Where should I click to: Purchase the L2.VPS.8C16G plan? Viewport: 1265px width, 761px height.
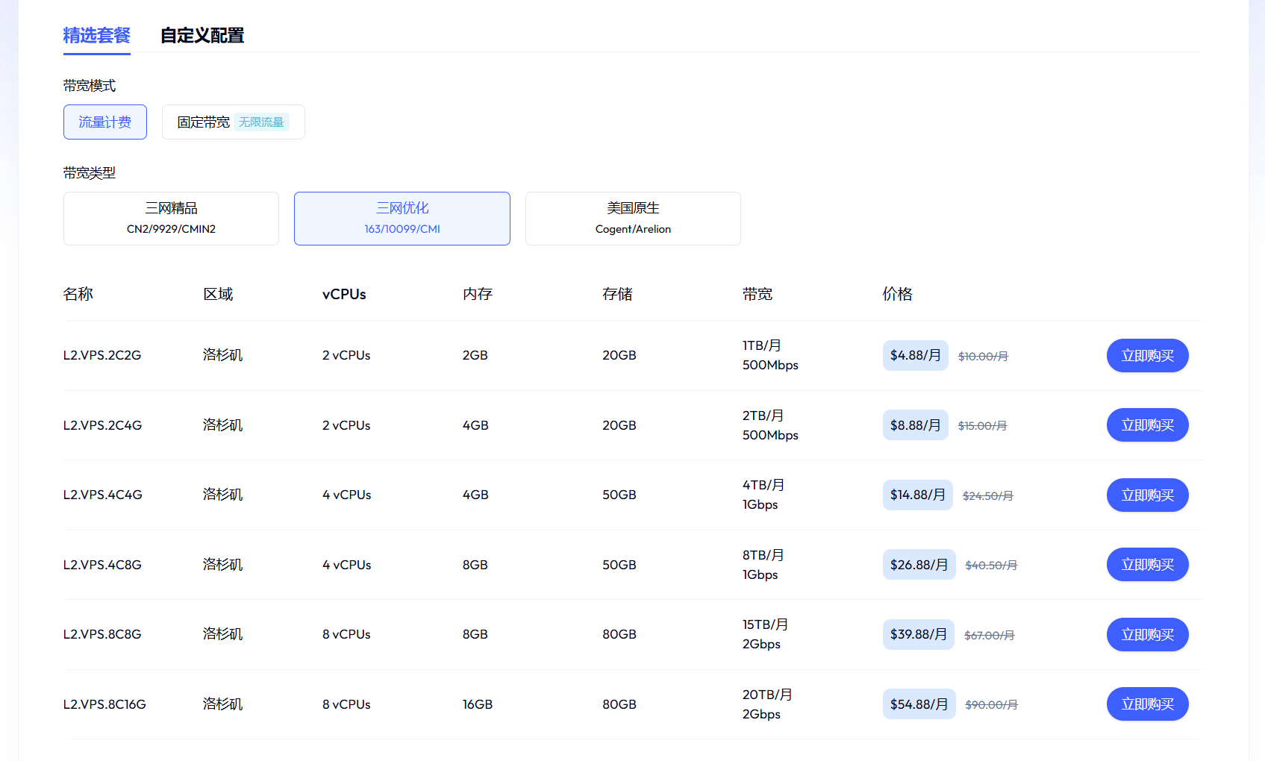click(x=1147, y=704)
